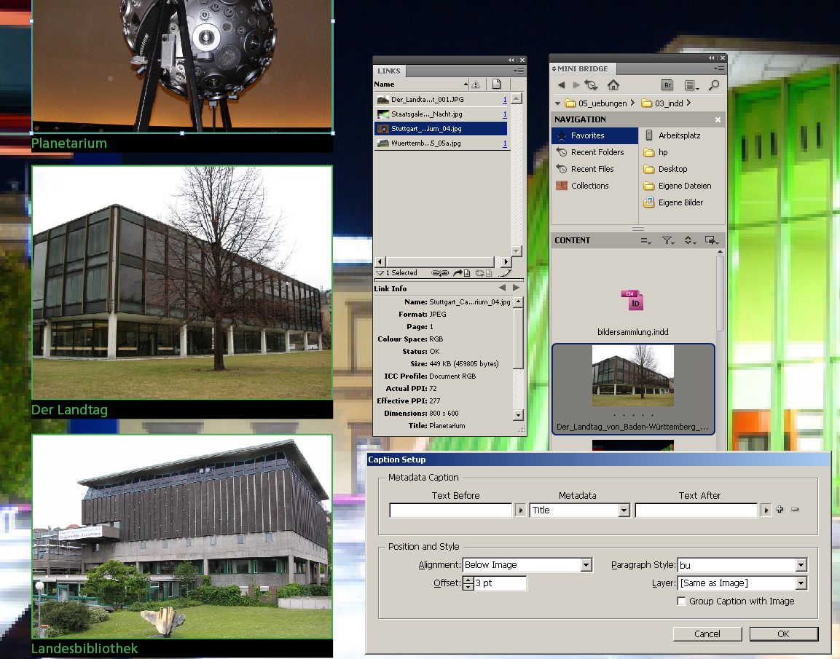Sort links by page column icon

[x=497, y=84]
